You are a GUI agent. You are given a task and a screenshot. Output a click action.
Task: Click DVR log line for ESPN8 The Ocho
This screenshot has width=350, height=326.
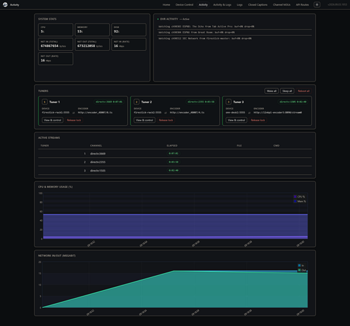point(234,27)
